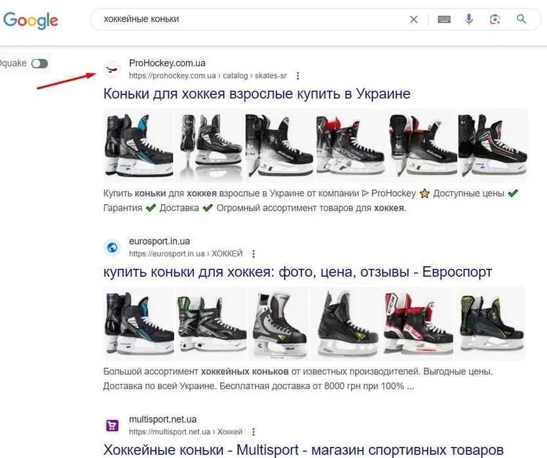Toggle the SEOquake switch

[x=39, y=63]
